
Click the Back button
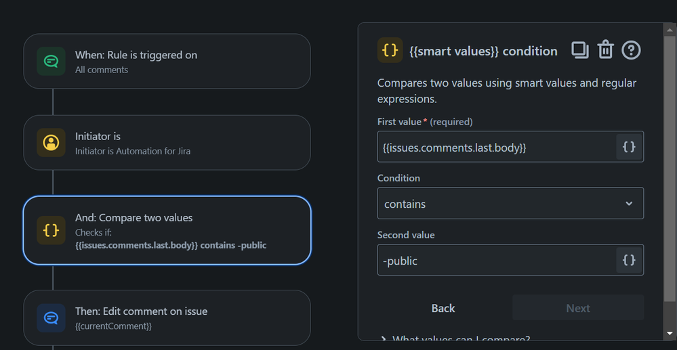443,308
